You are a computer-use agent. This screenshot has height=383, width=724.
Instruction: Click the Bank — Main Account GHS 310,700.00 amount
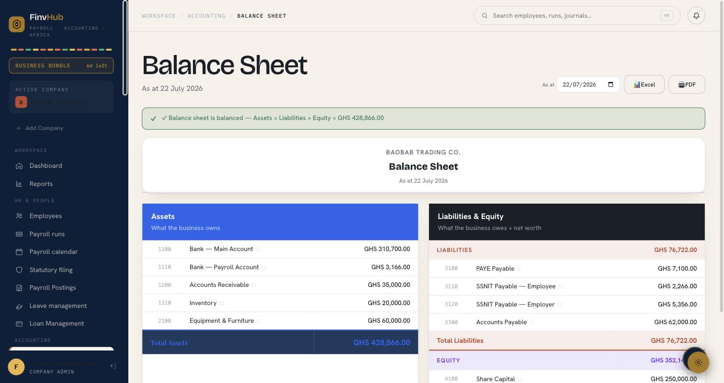coord(387,249)
